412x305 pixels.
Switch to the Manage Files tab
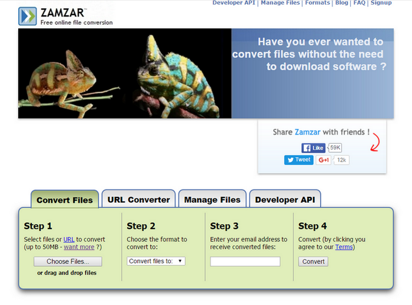[x=212, y=199]
